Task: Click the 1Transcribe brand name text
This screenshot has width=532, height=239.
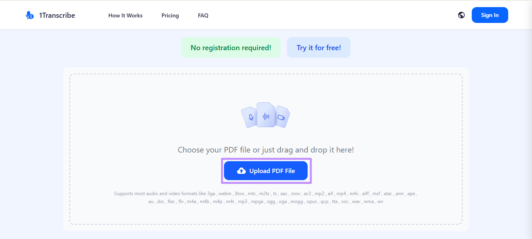Action: click(x=57, y=15)
